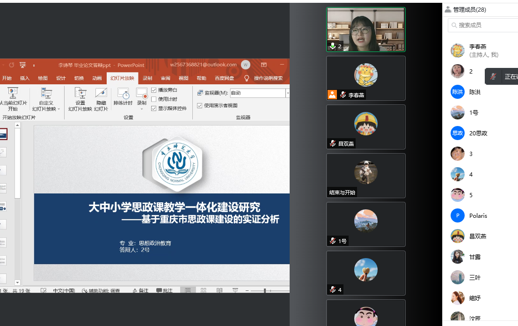The image size is (518, 326).
Task: Enable the 使用计时 checkbox
Action: (x=154, y=99)
